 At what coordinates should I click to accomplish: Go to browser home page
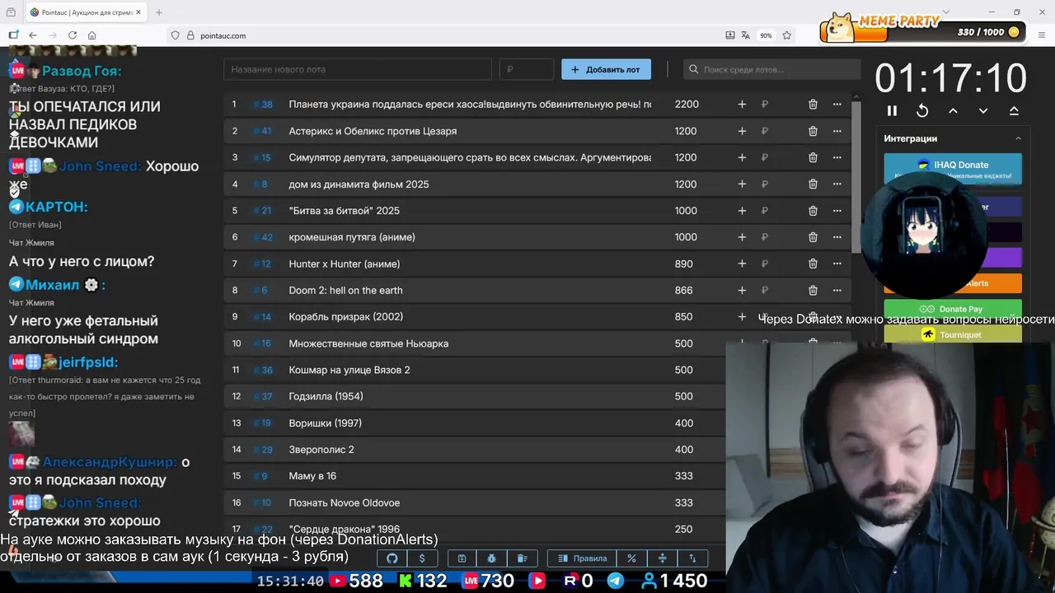click(92, 35)
